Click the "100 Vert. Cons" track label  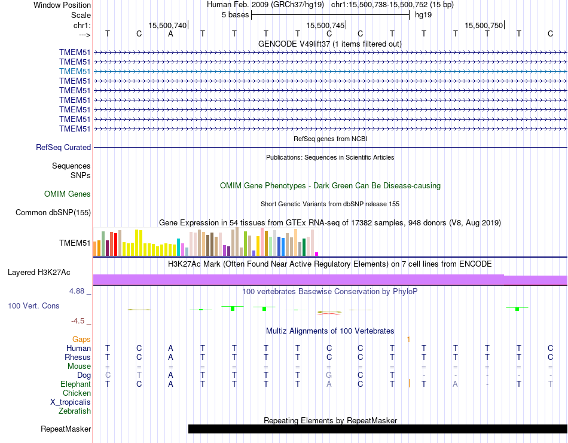[x=33, y=305]
